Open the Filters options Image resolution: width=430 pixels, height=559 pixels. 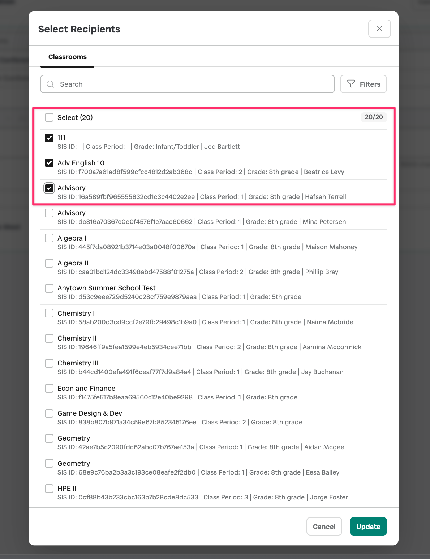(x=364, y=84)
